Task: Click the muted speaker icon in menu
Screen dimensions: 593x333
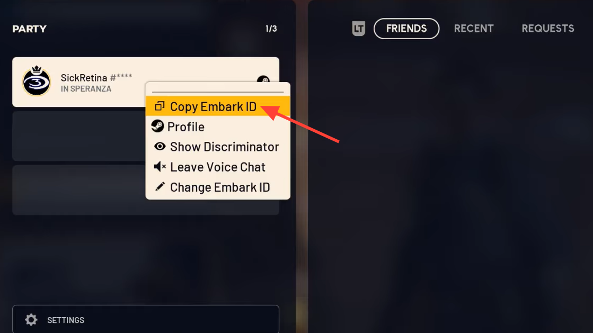Action: 160,167
